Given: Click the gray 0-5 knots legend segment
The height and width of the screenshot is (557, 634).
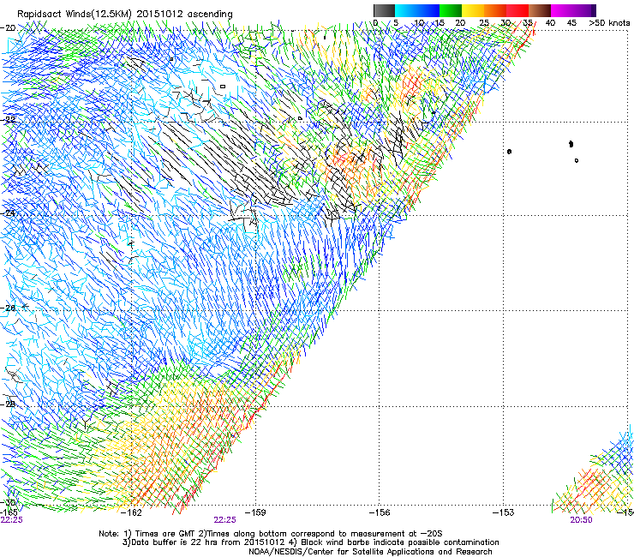Looking at the screenshot, I should pos(384,10).
